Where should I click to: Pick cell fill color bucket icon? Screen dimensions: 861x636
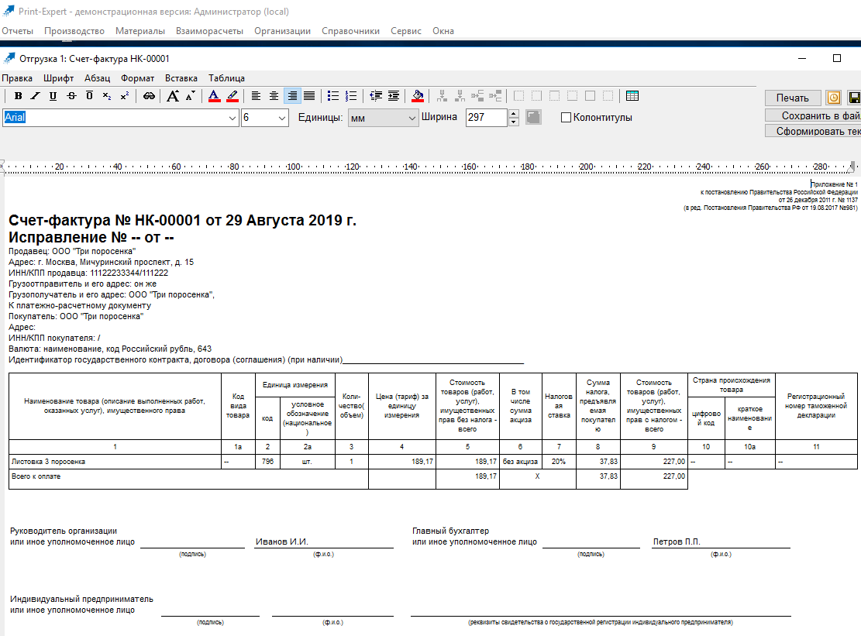[x=418, y=96]
